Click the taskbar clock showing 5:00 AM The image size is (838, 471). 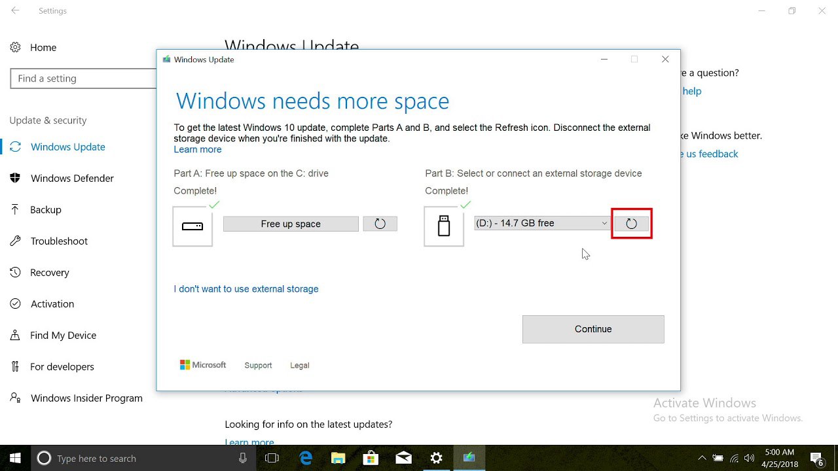click(x=779, y=458)
